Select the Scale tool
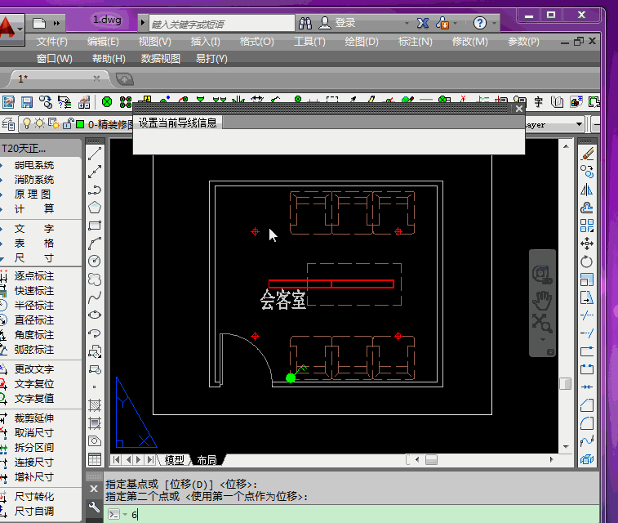618x523 pixels. click(x=587, y=279)
